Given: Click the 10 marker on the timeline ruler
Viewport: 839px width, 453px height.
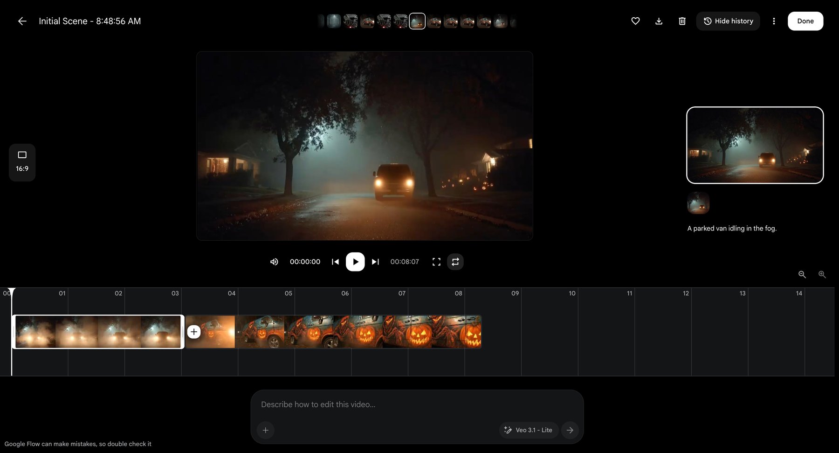Looking at the screenshot, I should coord(572,293).
